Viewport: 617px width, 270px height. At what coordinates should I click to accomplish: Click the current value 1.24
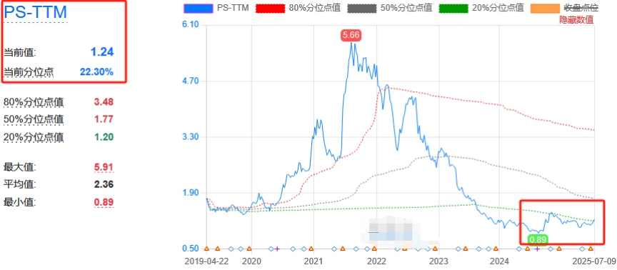(x=102, y=52)
